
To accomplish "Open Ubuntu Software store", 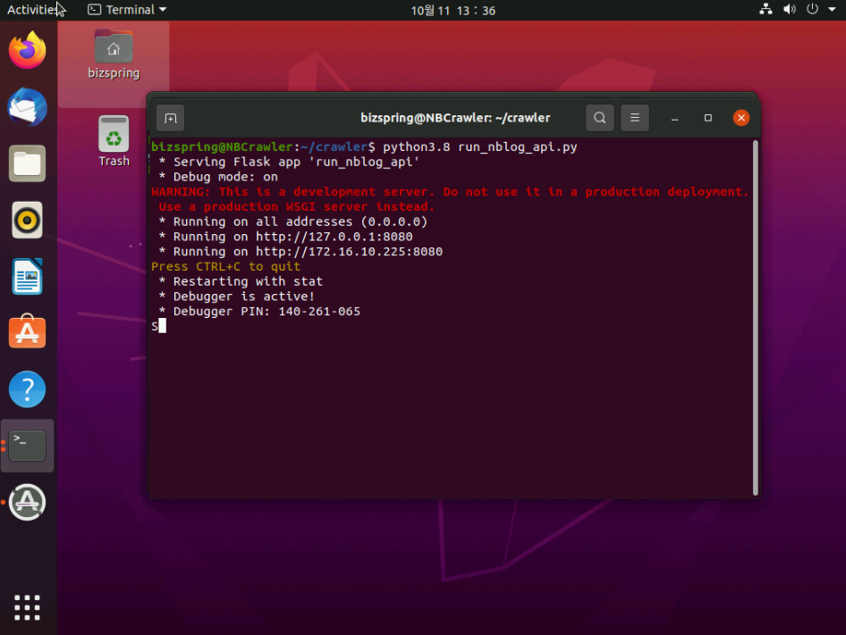I will pyautogui.click(x=27, y=332).
